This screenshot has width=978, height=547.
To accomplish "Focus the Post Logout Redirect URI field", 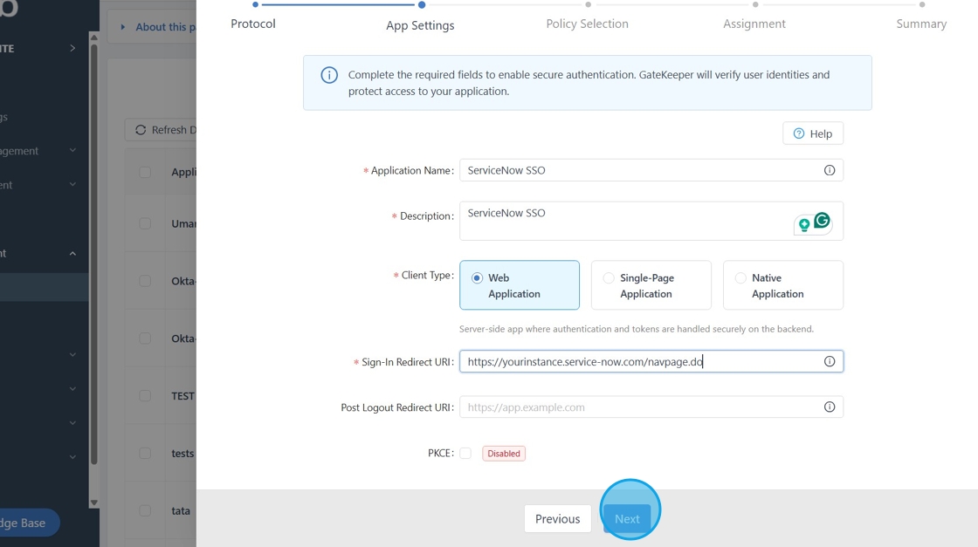I will 651,407.
